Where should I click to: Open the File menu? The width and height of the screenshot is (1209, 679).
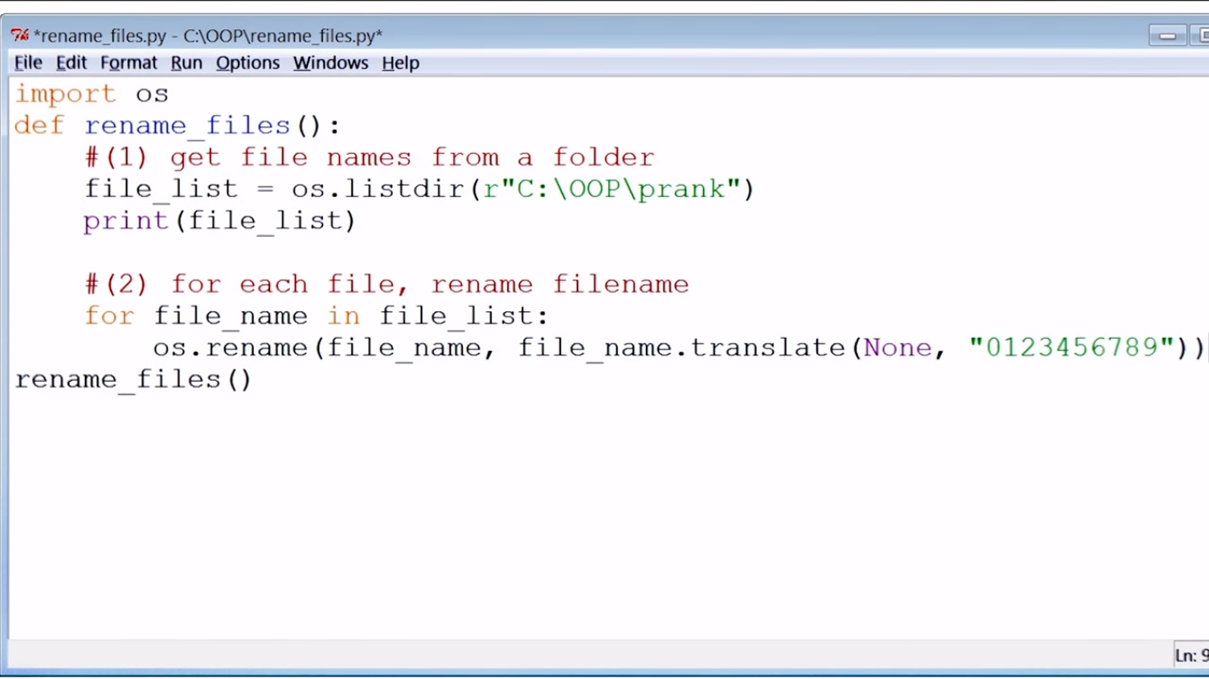point(28,63)
